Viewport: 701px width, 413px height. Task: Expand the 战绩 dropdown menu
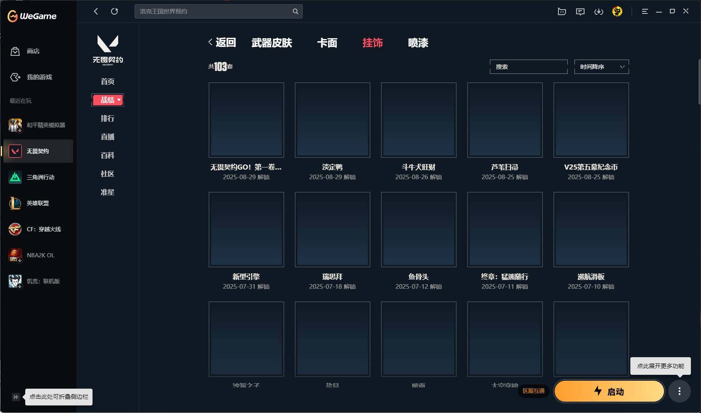[108, 100]
